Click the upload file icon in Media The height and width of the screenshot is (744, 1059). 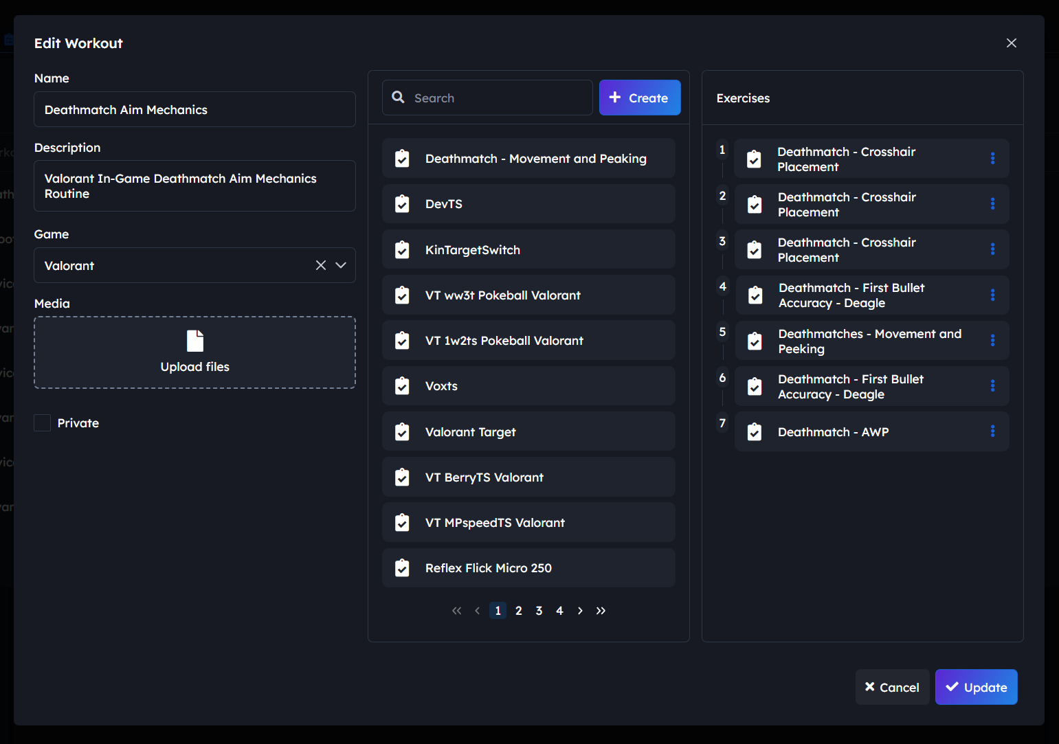point(195,341)
